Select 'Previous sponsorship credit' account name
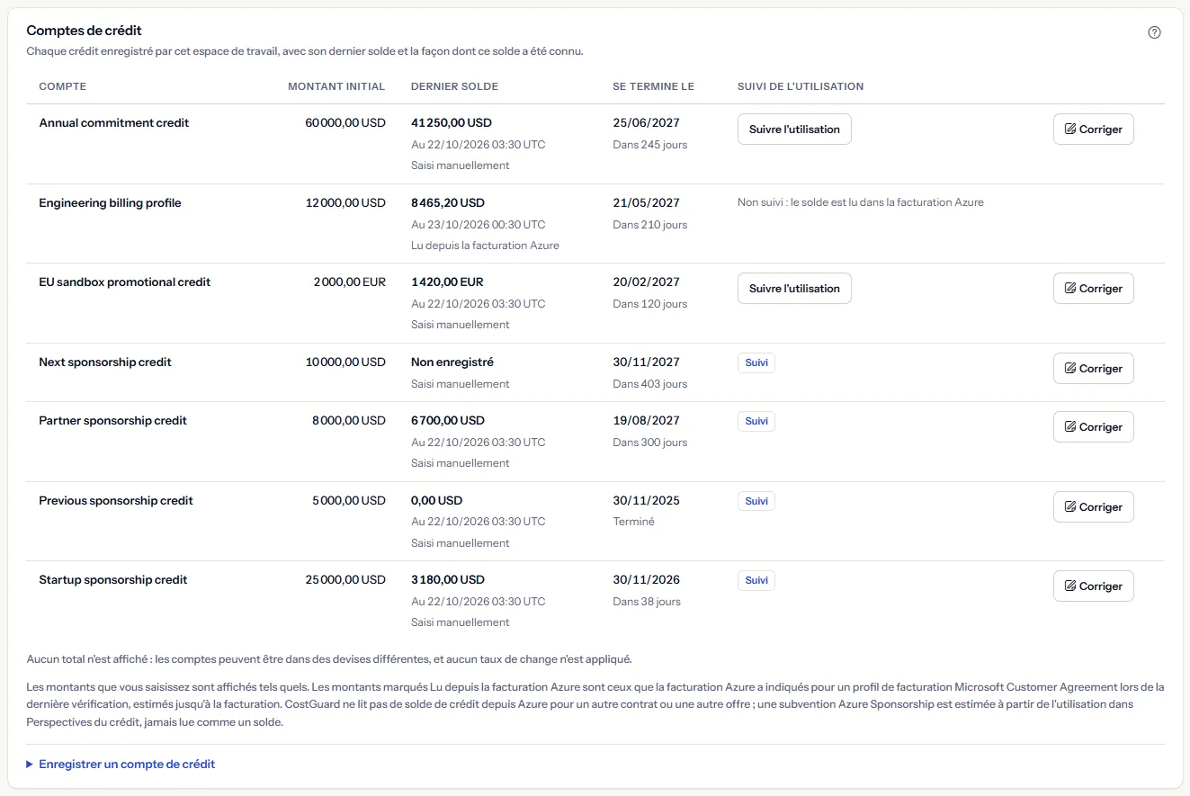 point(116,501)
